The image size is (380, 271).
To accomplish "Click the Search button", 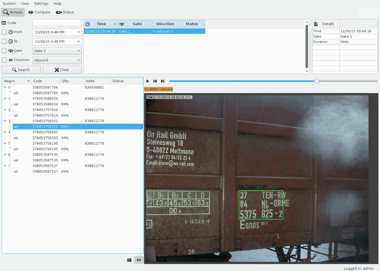I will (x=21, y=70).
